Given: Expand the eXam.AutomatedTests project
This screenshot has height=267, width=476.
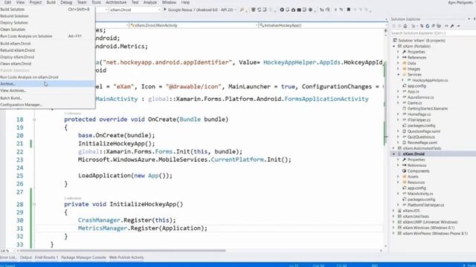Looking at the screenshot, I should [394, 148].
